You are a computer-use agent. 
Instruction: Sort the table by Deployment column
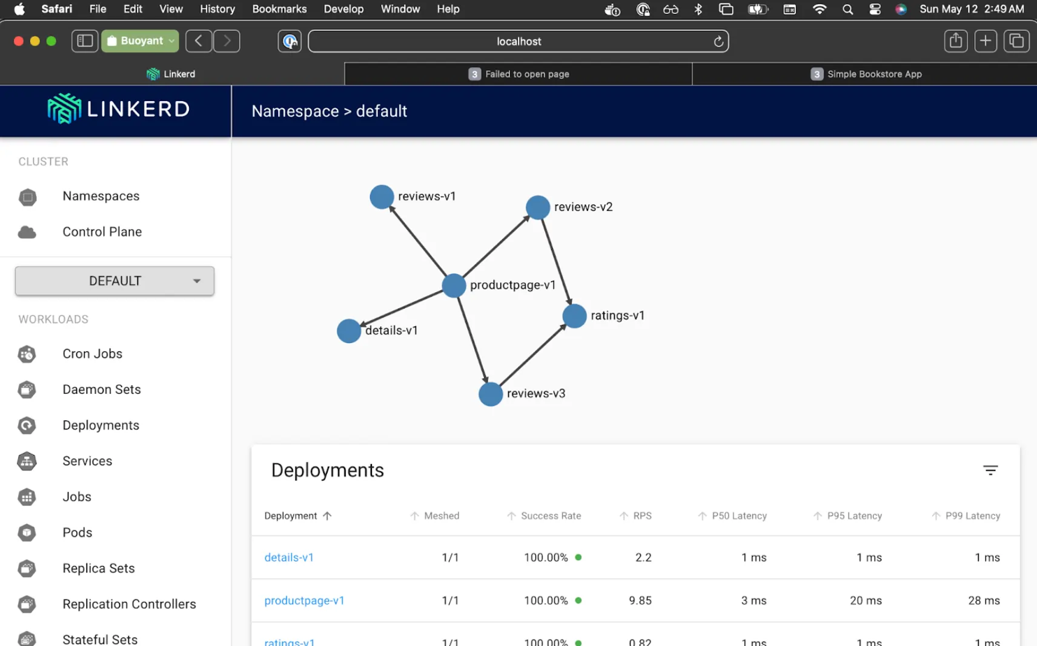[x=297, y=516]
